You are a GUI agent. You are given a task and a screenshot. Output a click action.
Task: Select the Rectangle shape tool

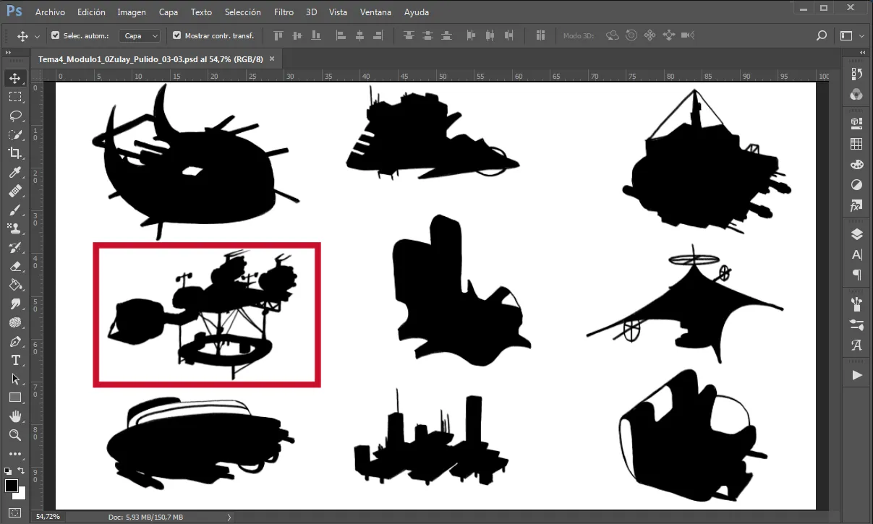click(x=15, y=398)
